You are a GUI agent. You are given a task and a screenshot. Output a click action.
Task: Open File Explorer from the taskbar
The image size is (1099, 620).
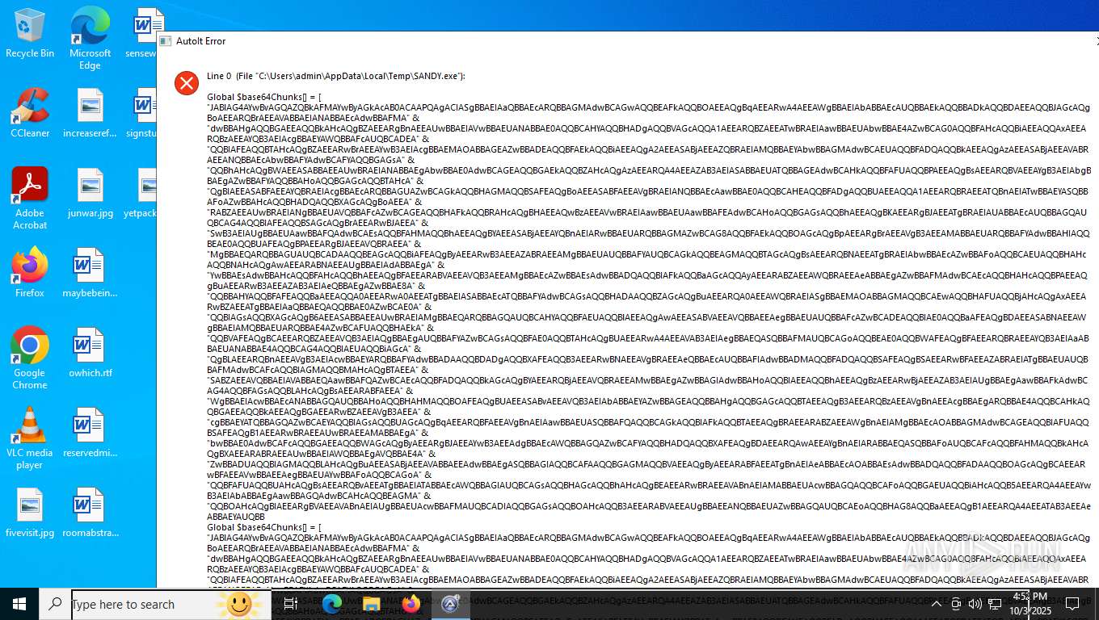coord(371,604)
